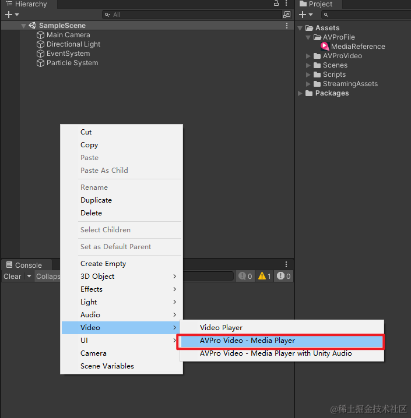The image size is (411, 418).
Task: Select Main Camera in the hierarchy
Action: coord(68,35)
